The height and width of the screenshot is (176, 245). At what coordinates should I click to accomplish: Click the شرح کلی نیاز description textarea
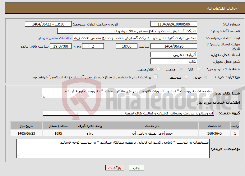click(127, 93)
